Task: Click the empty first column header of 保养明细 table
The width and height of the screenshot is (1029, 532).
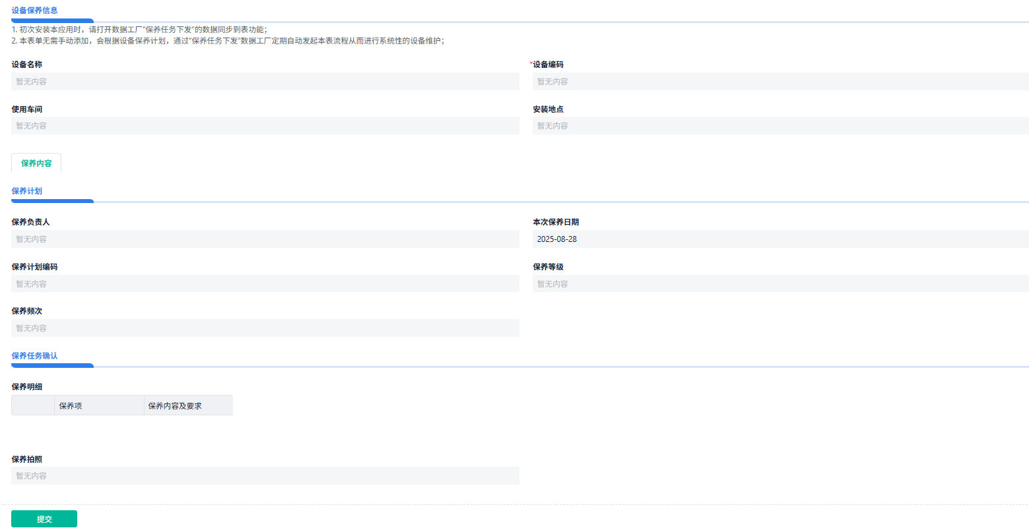Action: pyautogui.click(x=33, y=405)
